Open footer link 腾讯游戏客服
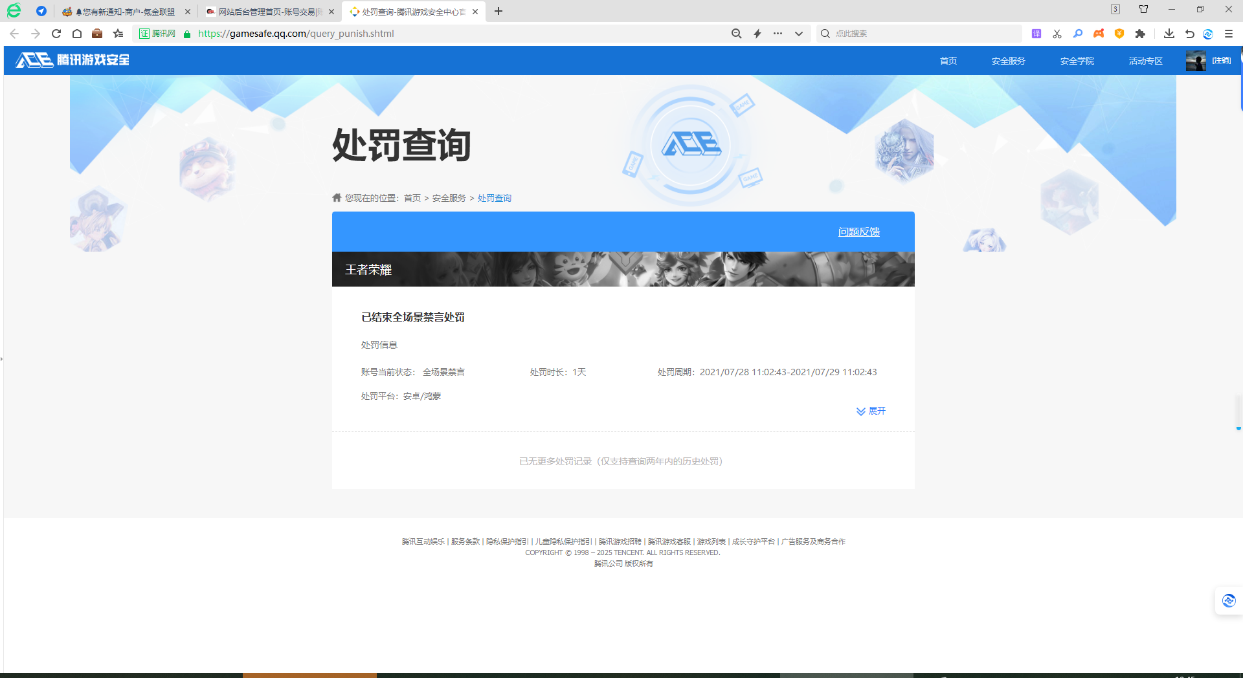 [669, 541]
